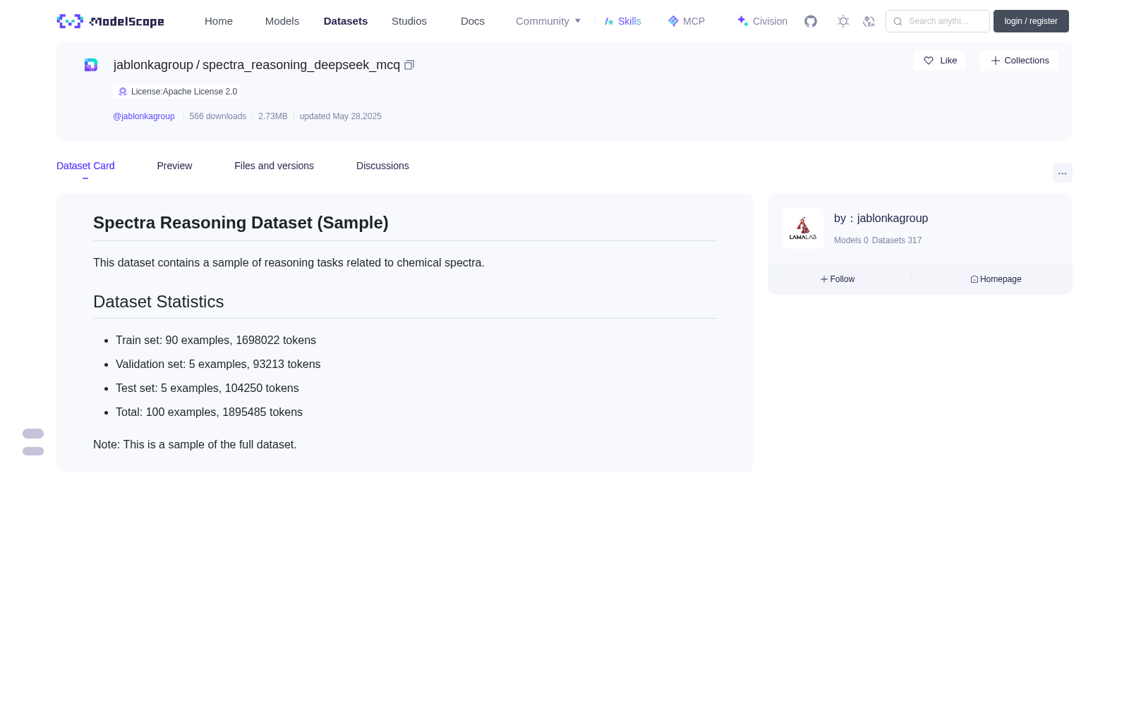
Task: Go to the Home nav item
Action: (219, 21)
